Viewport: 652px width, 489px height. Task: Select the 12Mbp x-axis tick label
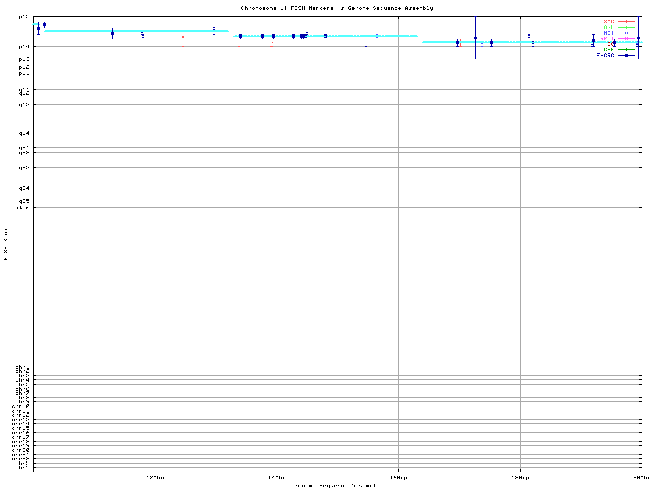(155, 478)
